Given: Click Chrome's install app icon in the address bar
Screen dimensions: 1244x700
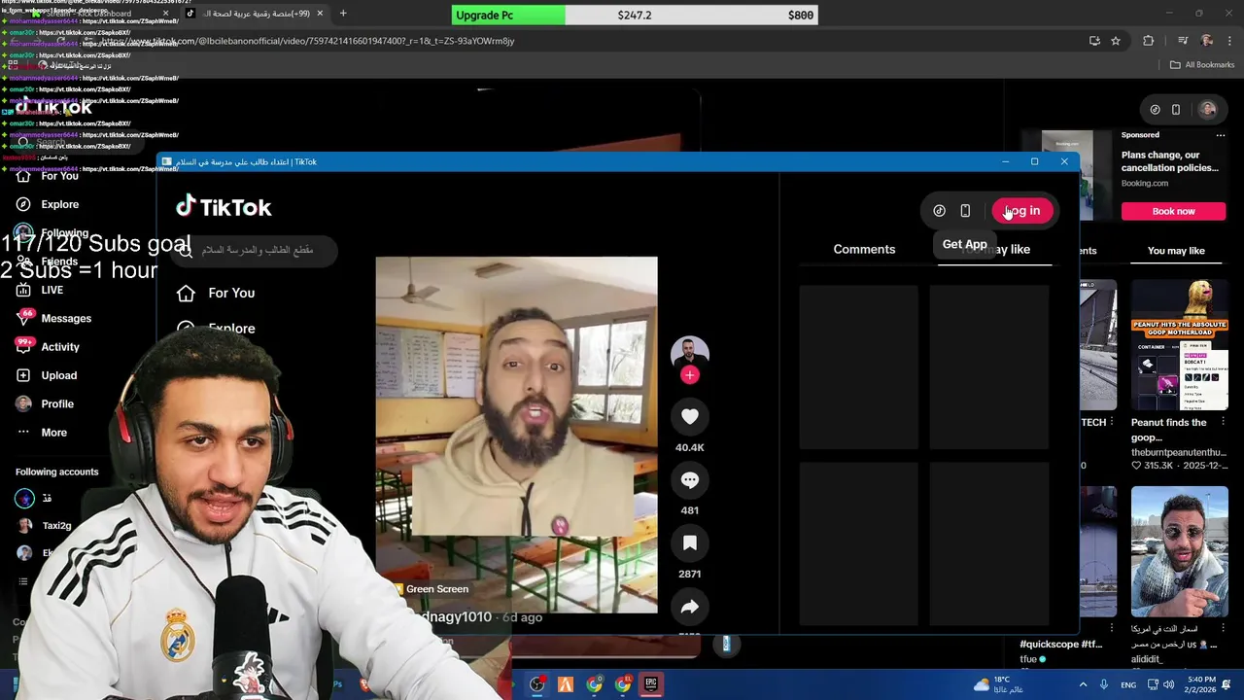Looking at the screenshot, I should [x=1094, y=41].
